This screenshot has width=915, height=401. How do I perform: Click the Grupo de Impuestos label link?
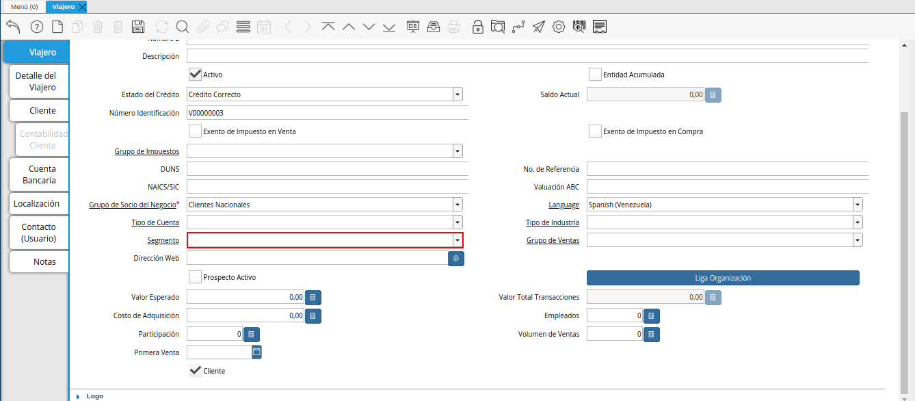(x=146, y=151)
